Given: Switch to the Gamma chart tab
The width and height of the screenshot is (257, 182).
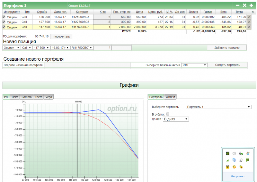Looking at the screenshot, I should (x=27, y=97).
